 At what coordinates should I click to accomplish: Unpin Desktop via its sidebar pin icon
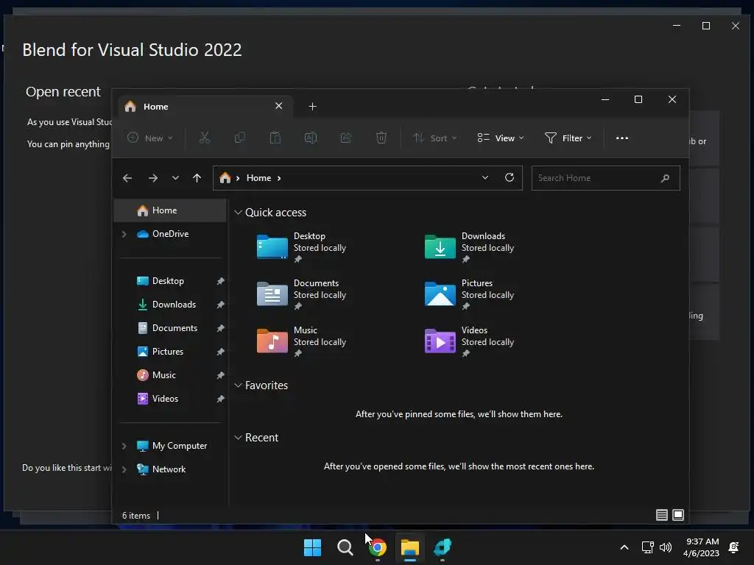pos(220,281)
